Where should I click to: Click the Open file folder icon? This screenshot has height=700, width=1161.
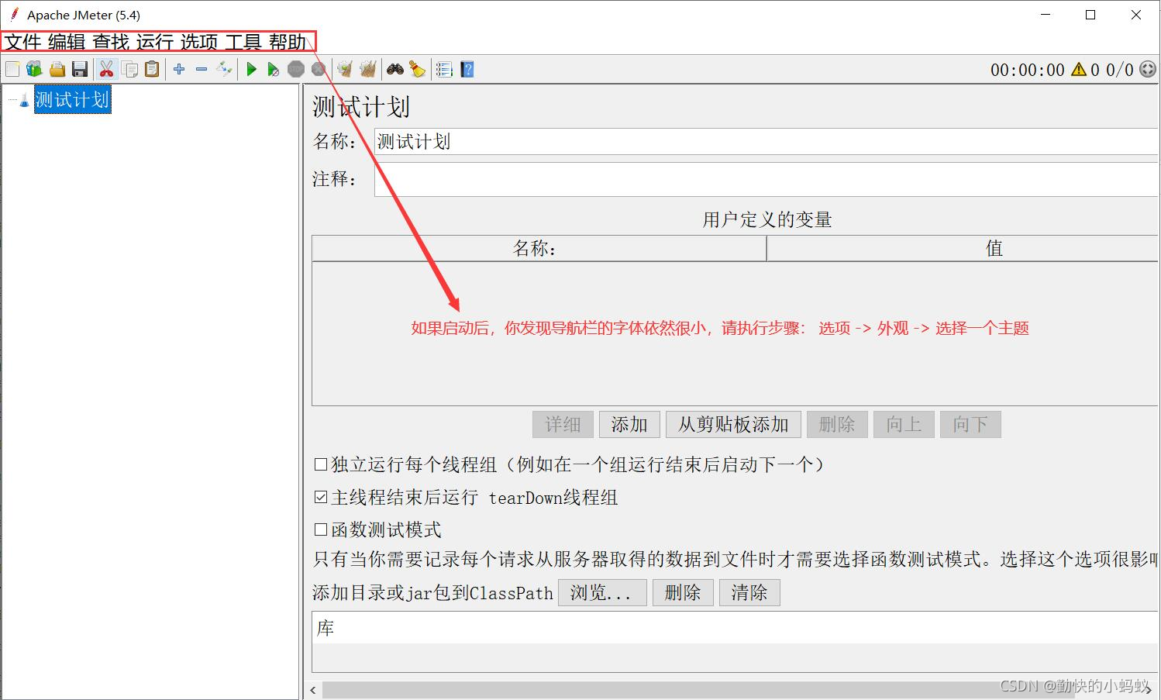pos(57,70)
